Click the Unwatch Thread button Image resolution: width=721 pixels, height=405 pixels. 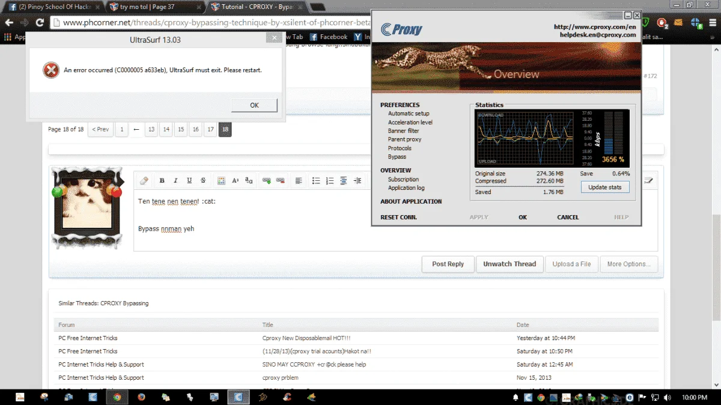(510, 264)
